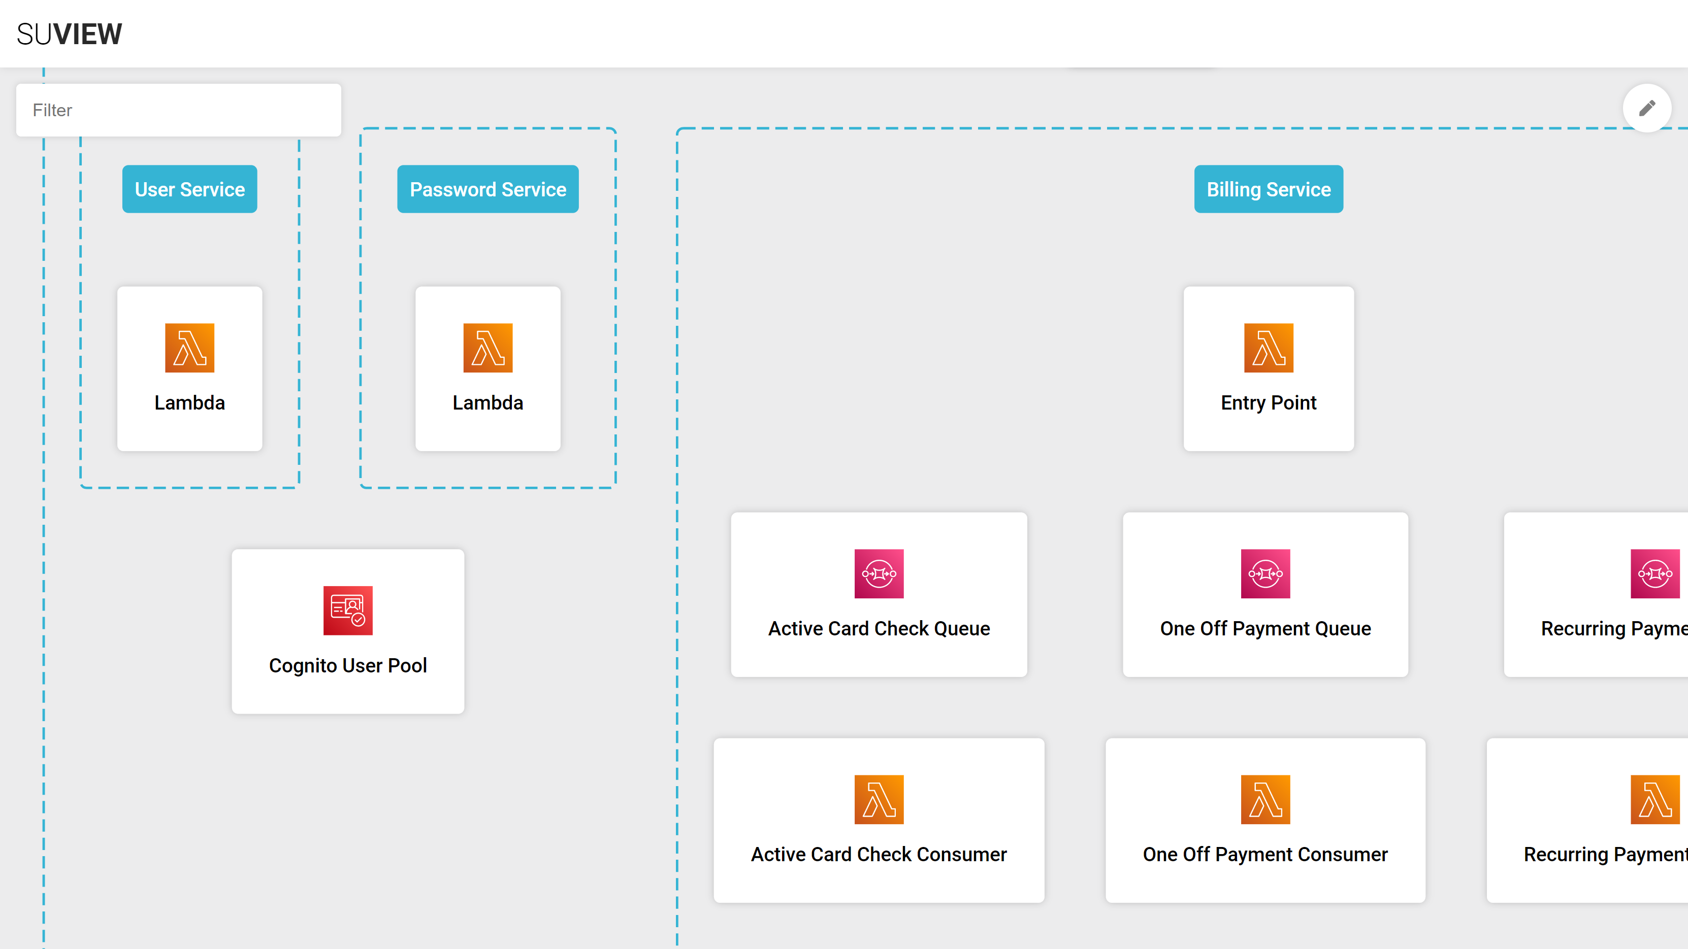Click the User Service label

coord(189,189)
